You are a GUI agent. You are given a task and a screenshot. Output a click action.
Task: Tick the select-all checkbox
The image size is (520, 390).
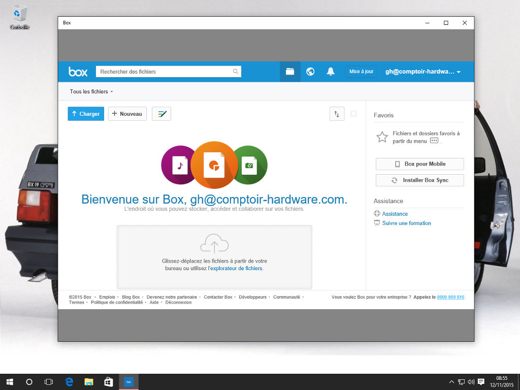353,114
